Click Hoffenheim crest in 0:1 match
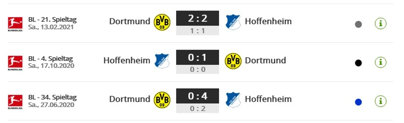The width and height of the screenshot is (404, 123). 162,61
